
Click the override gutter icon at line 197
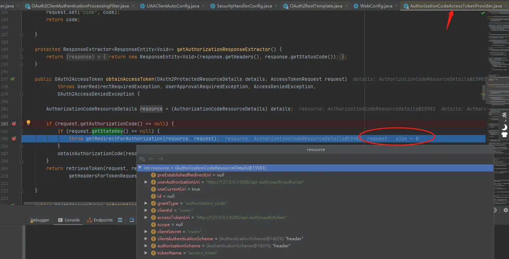[13, 79]
